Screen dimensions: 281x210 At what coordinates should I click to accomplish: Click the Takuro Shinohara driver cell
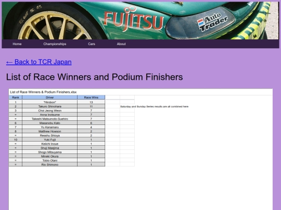click(50, 106)
